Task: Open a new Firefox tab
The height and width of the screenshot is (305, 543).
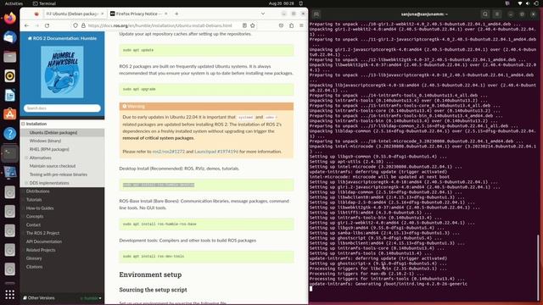Action: pyautogui.click(x=176, y=14)
